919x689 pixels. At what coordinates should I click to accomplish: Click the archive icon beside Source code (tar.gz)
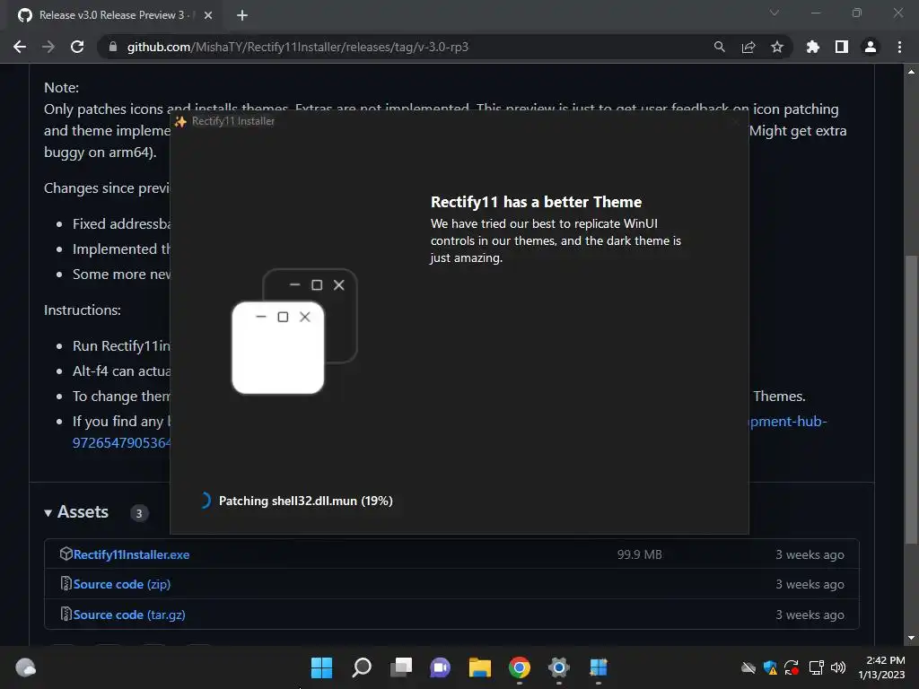click(x=66, y=614)
